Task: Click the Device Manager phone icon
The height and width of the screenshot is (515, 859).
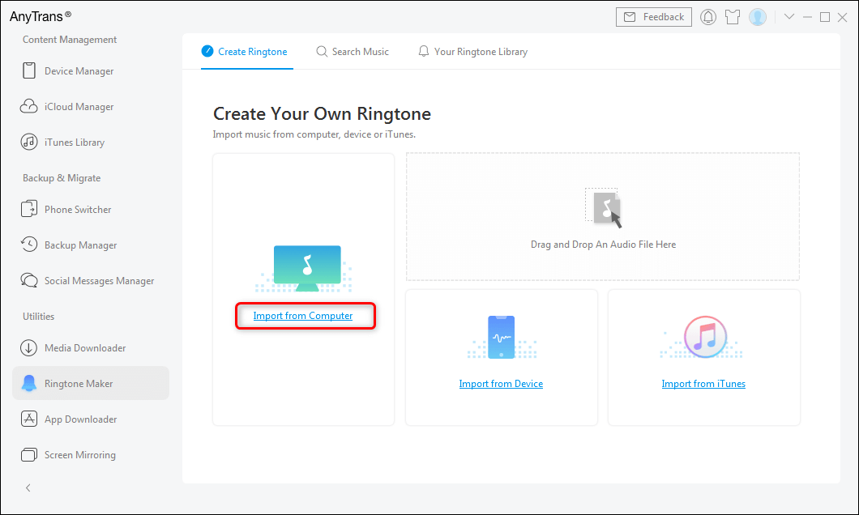Action: (x=29, y=70)
